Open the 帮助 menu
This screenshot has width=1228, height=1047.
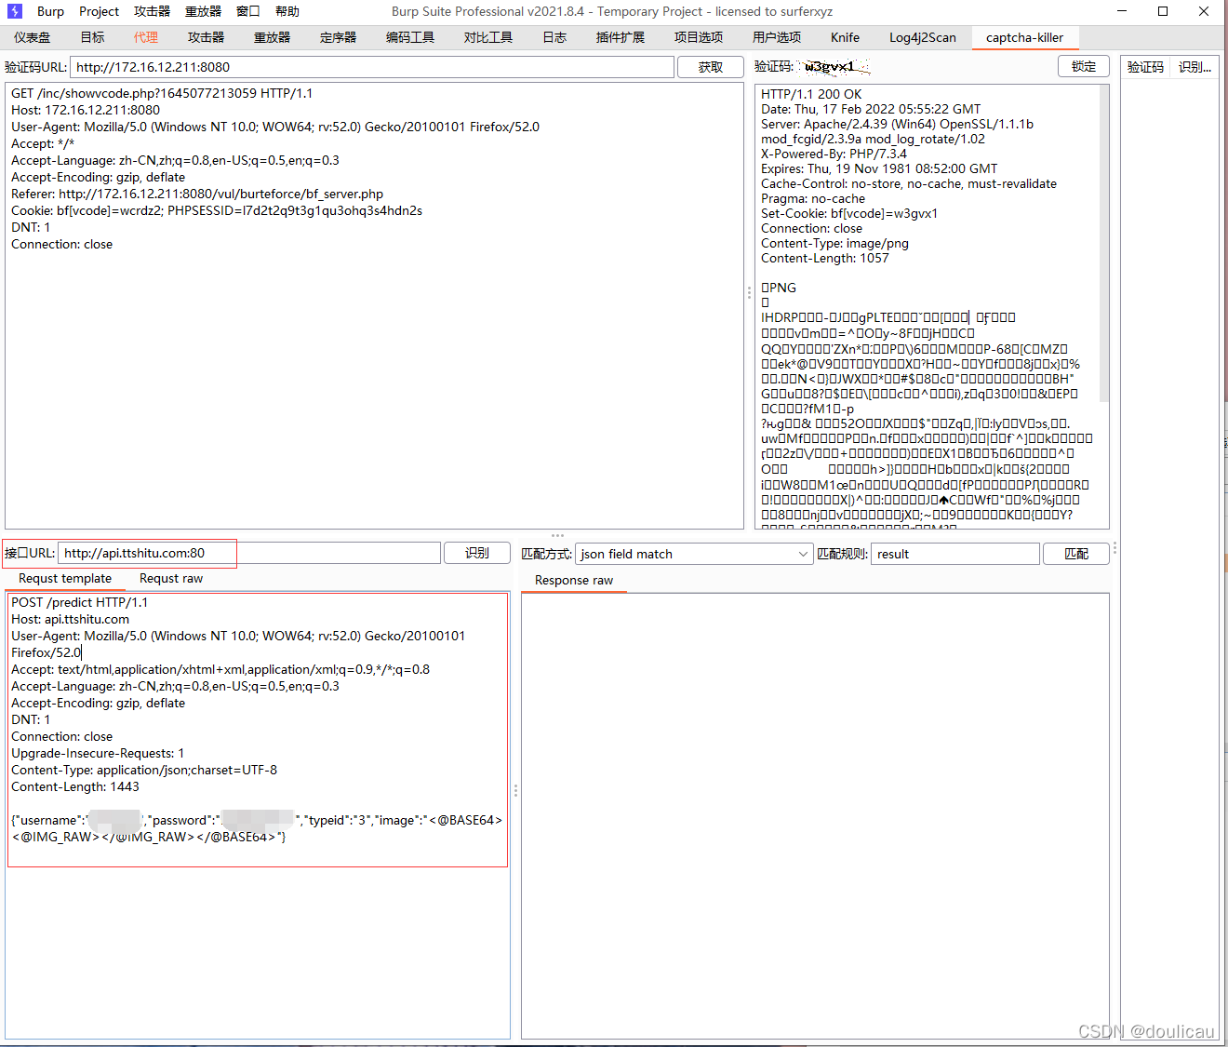point(287,11)
